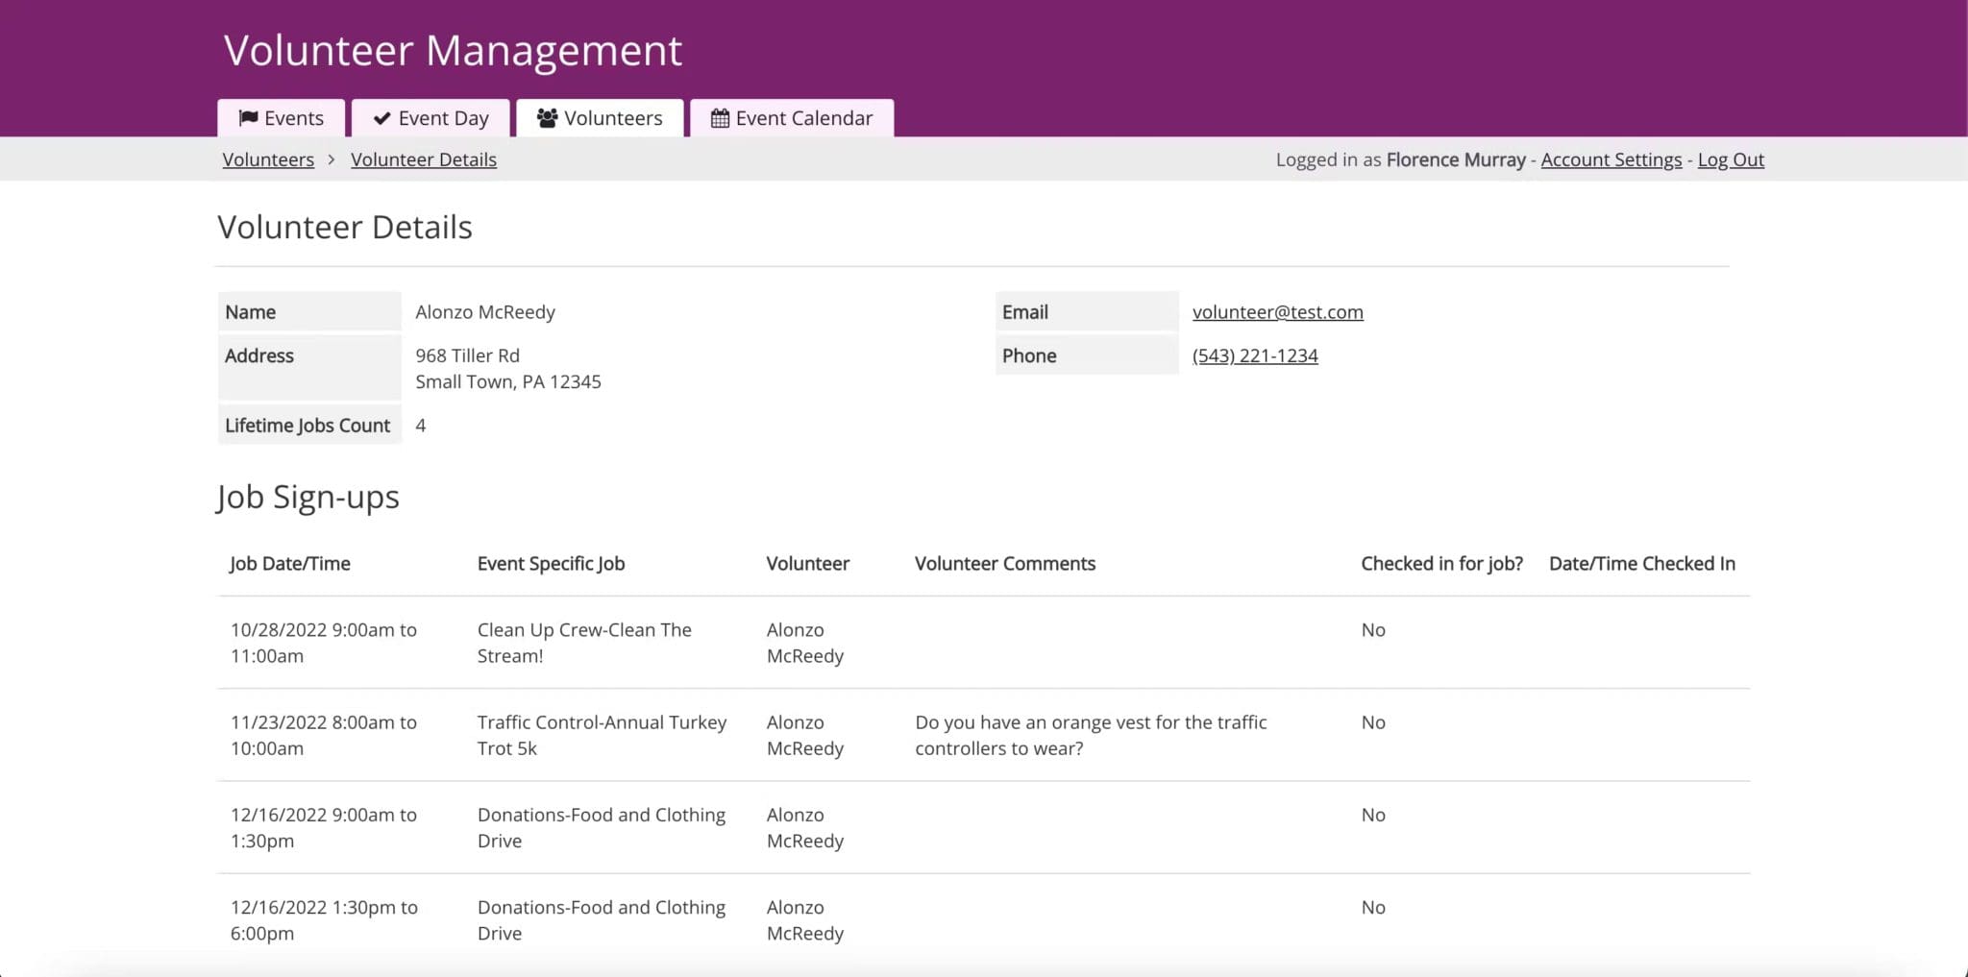Select the Checked in for job column header

pos(1441,563)
